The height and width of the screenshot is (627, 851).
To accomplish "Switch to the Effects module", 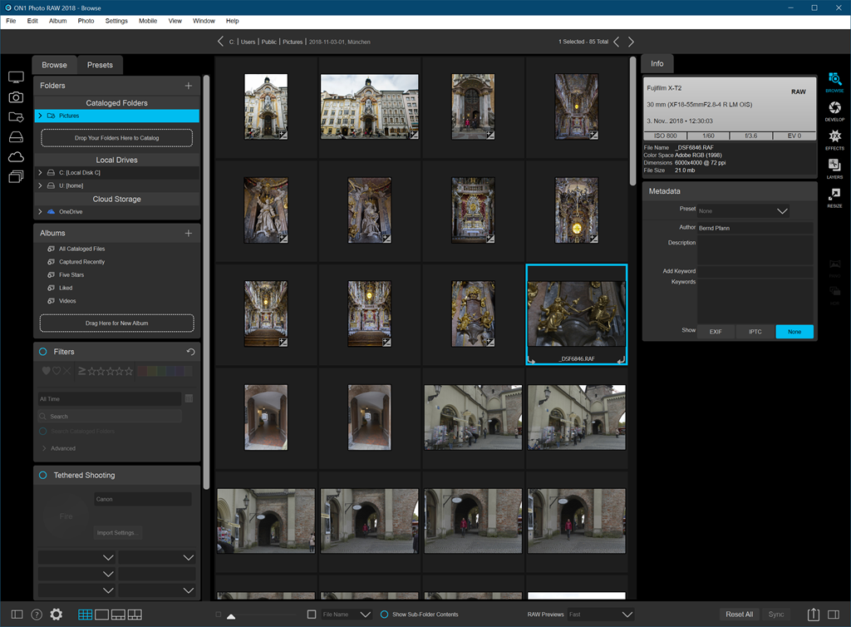I will [834, 138].
